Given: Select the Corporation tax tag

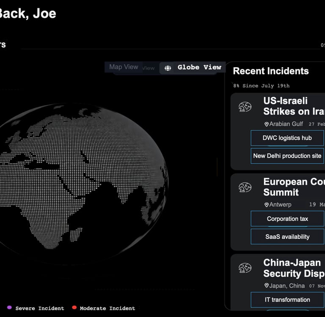Looking at the screenshot, I should pos(287,219).
